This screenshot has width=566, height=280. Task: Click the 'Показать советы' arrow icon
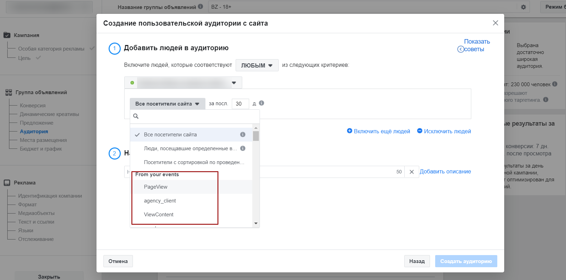461,49
